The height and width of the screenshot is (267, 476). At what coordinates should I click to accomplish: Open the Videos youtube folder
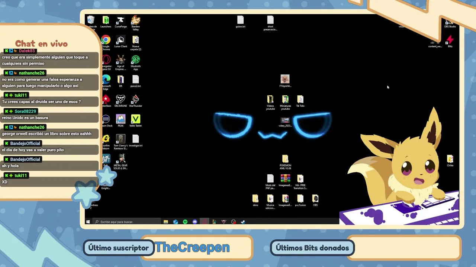(270, 102)
